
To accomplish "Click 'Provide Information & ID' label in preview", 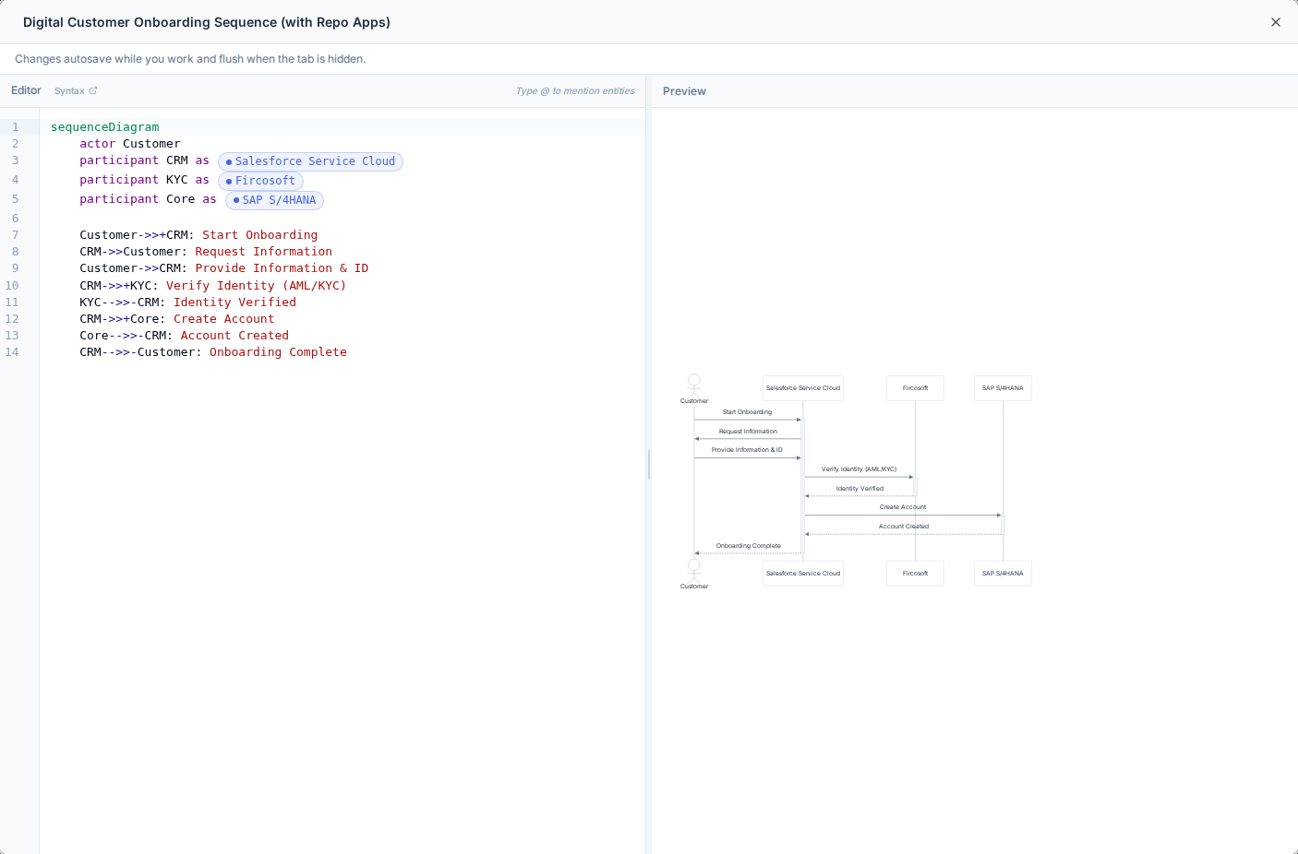I will (747, 450).
